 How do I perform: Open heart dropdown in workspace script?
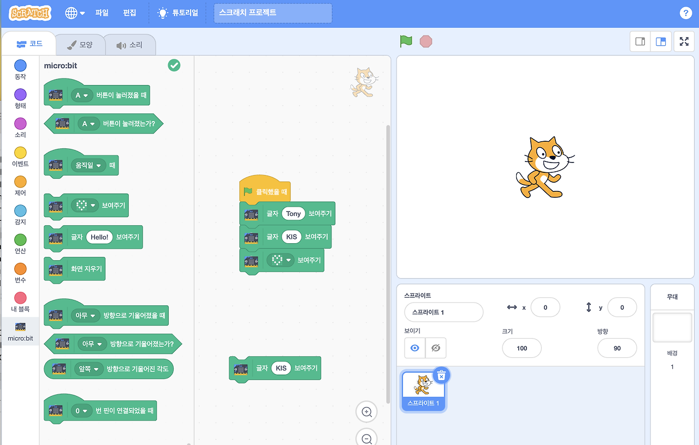point(280,260)
